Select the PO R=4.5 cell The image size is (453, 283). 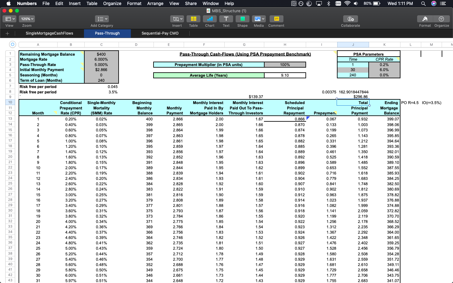[x=410, y=103]
